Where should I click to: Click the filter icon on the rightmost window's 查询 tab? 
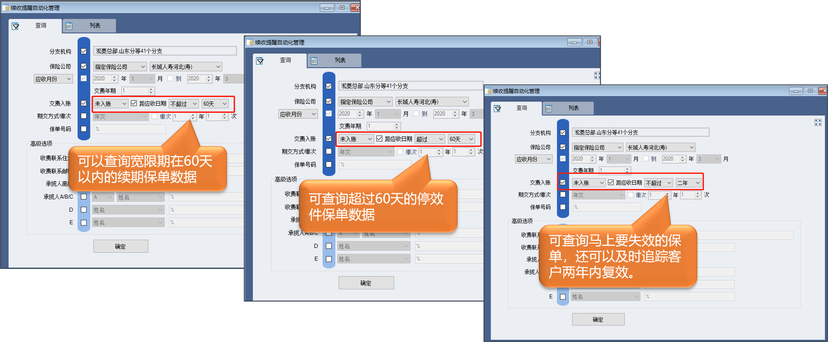click(x=498, y=109)
